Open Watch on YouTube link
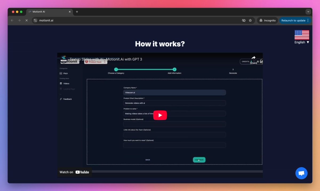The width and height of the screenshot is (320, 191). pos(74,172)
